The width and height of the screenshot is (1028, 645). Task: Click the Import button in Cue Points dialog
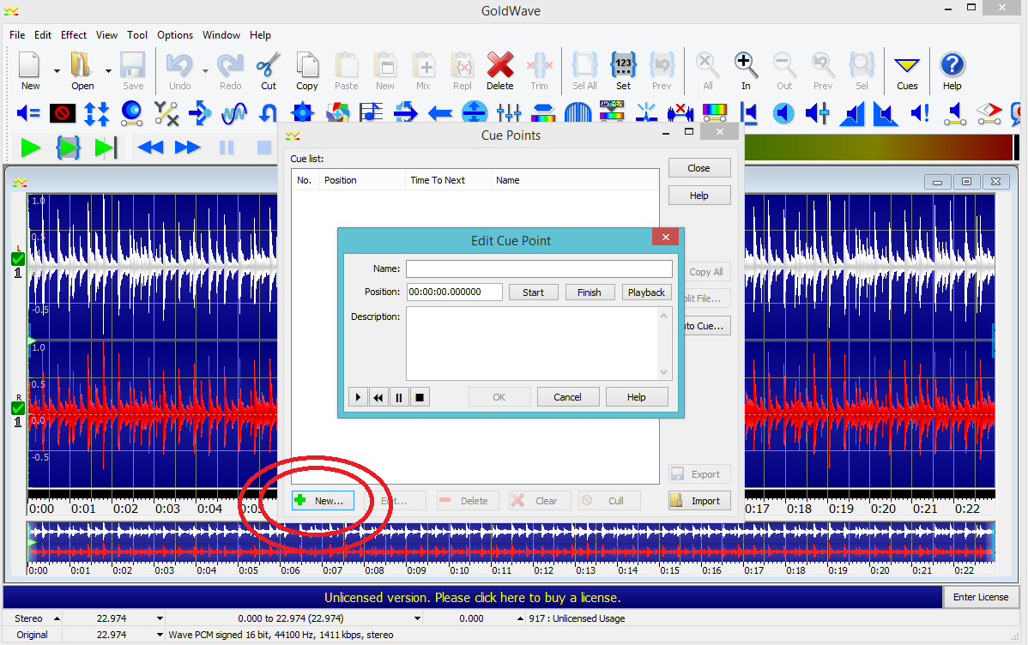(x=699, y=501)
